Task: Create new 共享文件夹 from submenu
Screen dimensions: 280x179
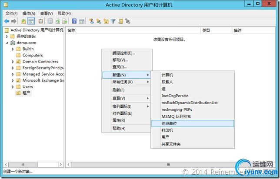Action: [x=193, y=144]
